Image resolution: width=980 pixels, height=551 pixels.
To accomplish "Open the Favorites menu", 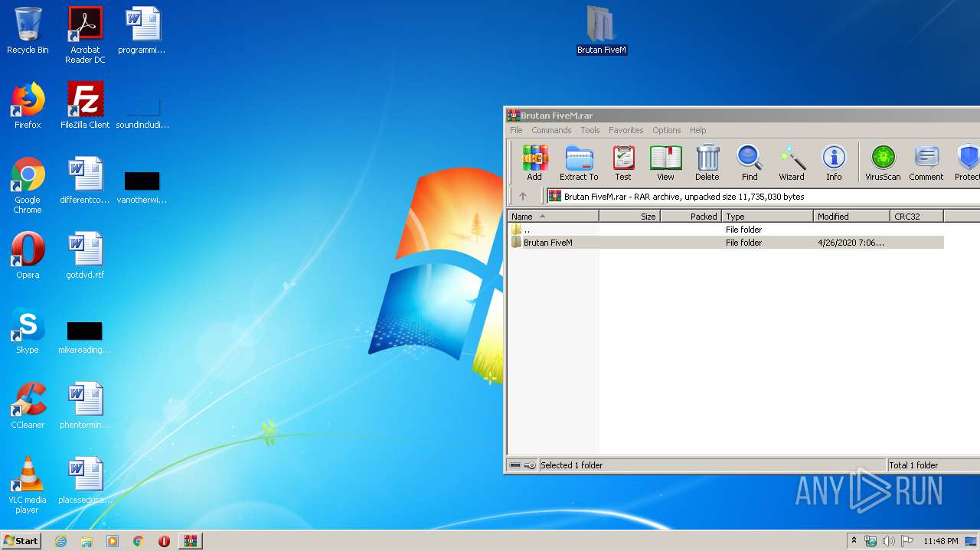I will (x=626, y=130).
